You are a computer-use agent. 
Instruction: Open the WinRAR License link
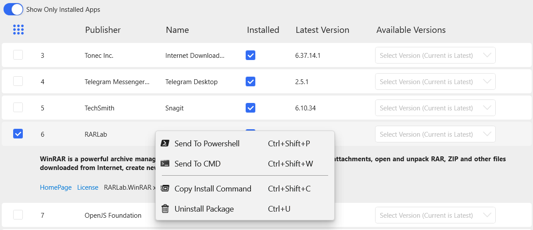[x=88, y=187]
